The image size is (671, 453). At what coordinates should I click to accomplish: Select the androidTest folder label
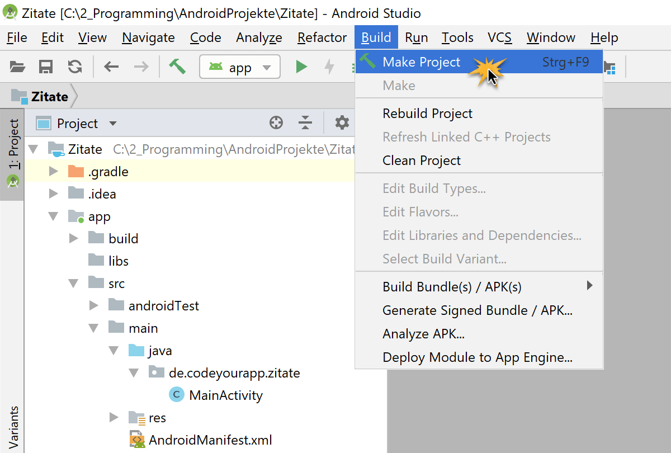[x=164, y=306]
